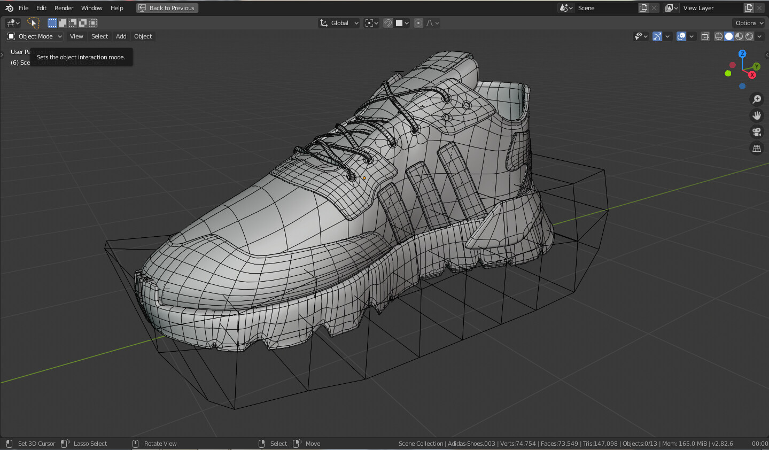The image size is (769, 450).
Task: Open the transform pivot point dropdown
Action: point(371,23)
